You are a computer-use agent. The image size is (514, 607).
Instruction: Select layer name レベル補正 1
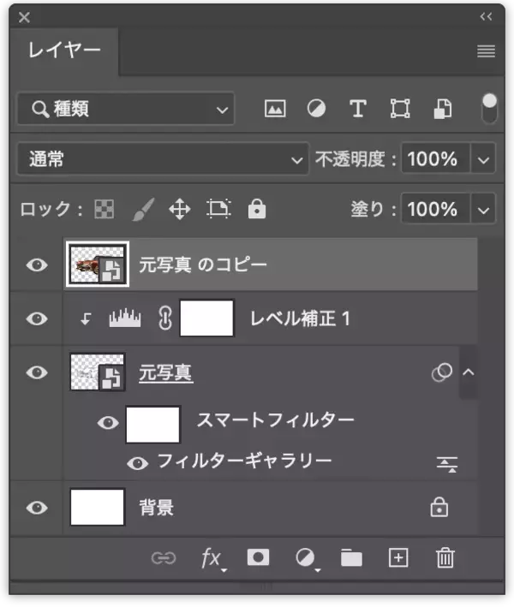pos(300,318)
